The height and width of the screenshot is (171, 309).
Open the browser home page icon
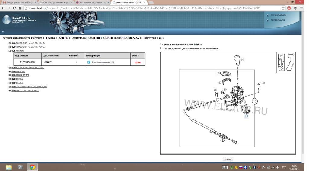point(20,8)
